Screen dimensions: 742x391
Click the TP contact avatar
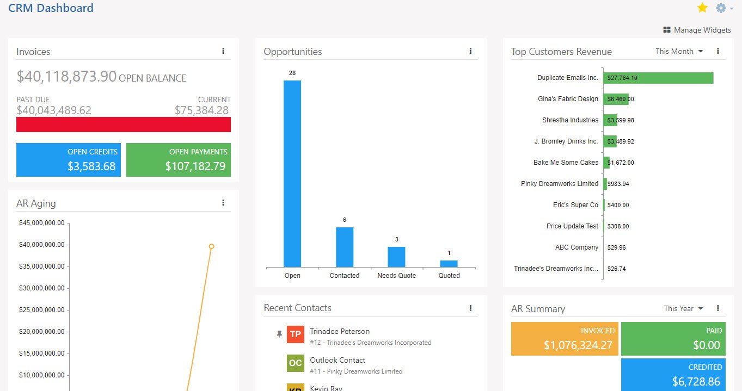(x=296, y=334)
